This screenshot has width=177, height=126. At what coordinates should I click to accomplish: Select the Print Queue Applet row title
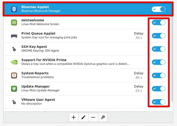click(38, 33)
